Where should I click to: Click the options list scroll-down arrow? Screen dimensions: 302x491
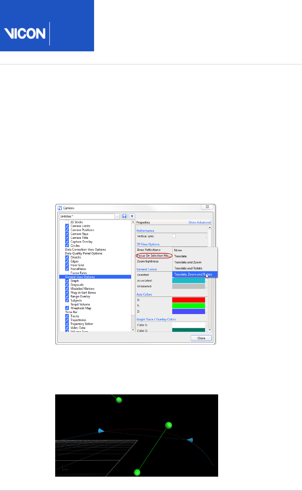(133, 330)
